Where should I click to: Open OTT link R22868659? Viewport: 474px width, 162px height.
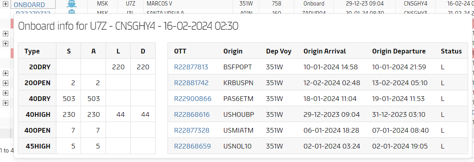pyautogui.click(x=192, y=146)
